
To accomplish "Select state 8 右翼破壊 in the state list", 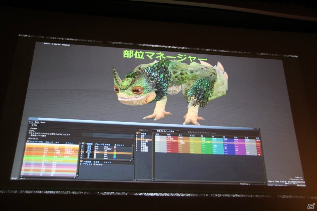I will point(144,151).
